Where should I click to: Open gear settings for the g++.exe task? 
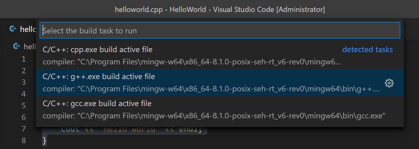click(389, 83)
